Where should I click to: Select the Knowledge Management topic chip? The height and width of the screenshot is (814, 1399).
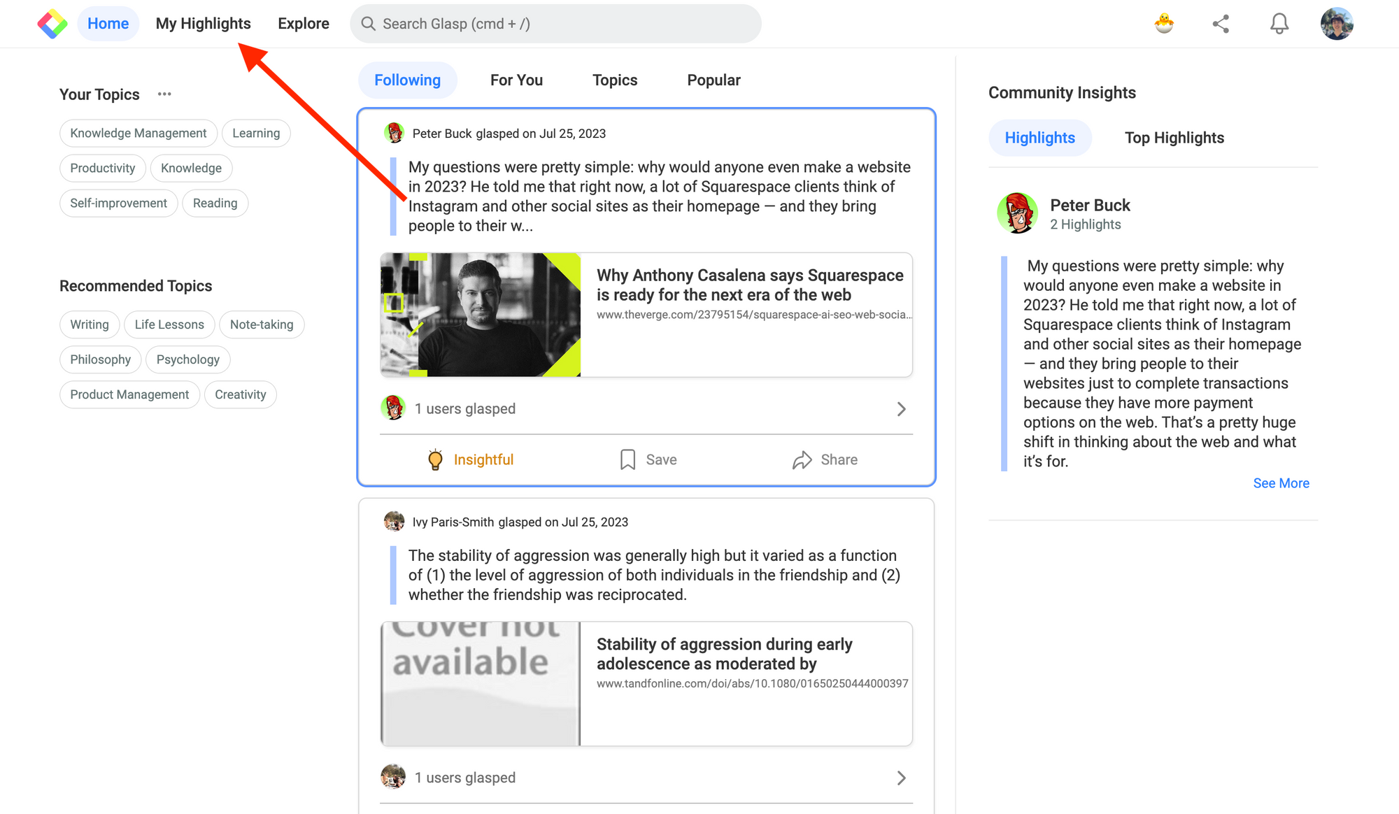tap(139, 133)
